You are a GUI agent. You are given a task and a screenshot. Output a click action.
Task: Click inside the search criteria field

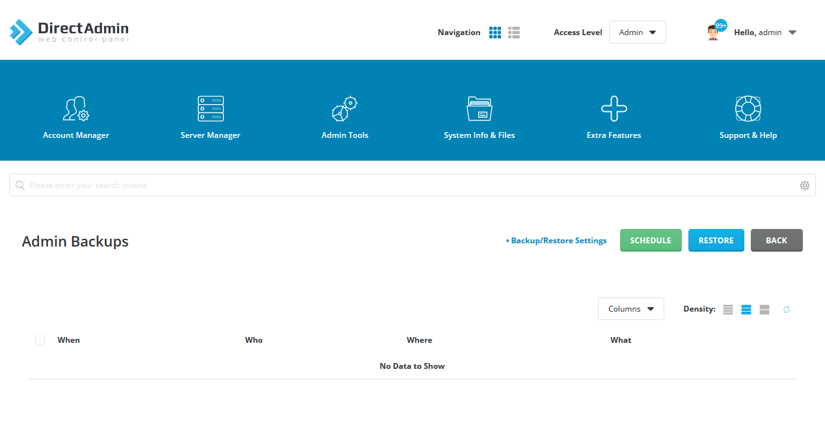412,185
